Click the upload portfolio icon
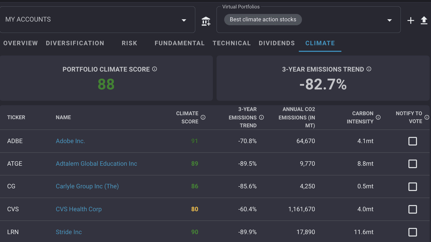This screenshot has width=431, height=242. coord(424,20)
